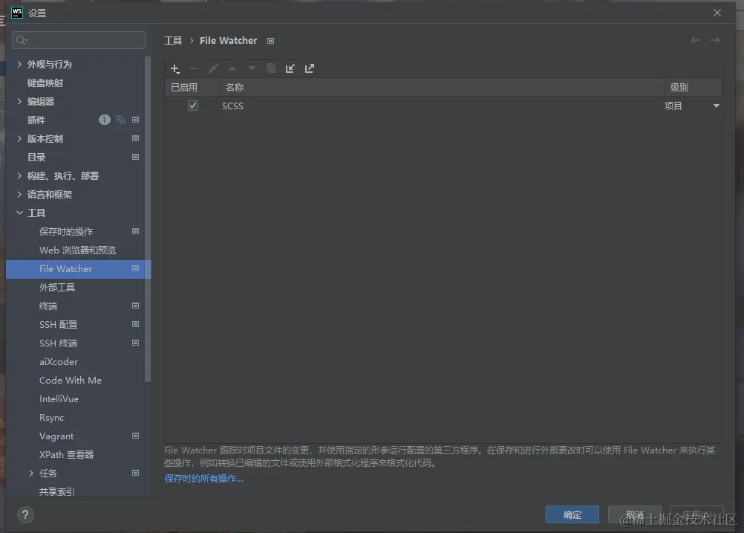
Task: Click the project icon on 目录 row
Action: 135,158
